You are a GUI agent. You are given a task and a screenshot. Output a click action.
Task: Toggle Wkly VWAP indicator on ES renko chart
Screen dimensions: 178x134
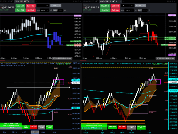[x=26, y=127]
